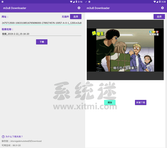Click the 保存到 /storage/emulated/0/Download path text
167x148 pixels.
click(22, 141)
